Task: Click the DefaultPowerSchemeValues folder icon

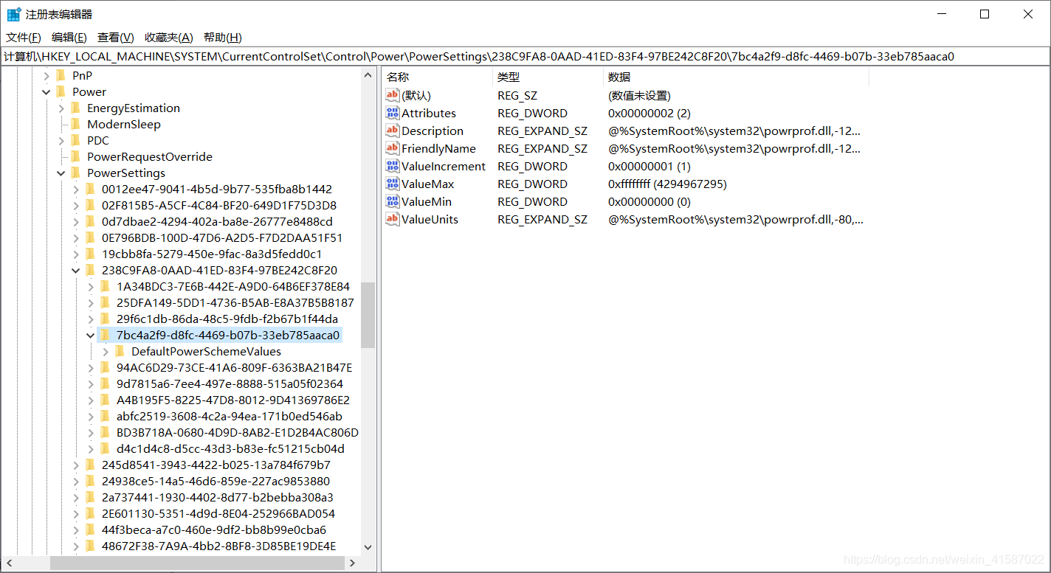Action: click(120, 351)
